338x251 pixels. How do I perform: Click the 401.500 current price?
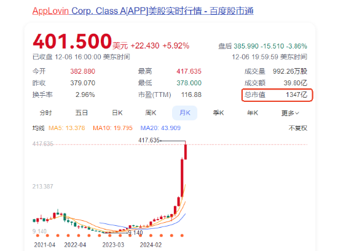[x=73, y=41]
